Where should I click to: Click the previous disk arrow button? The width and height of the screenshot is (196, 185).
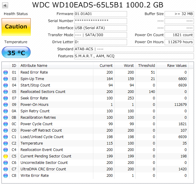(5, 5)
